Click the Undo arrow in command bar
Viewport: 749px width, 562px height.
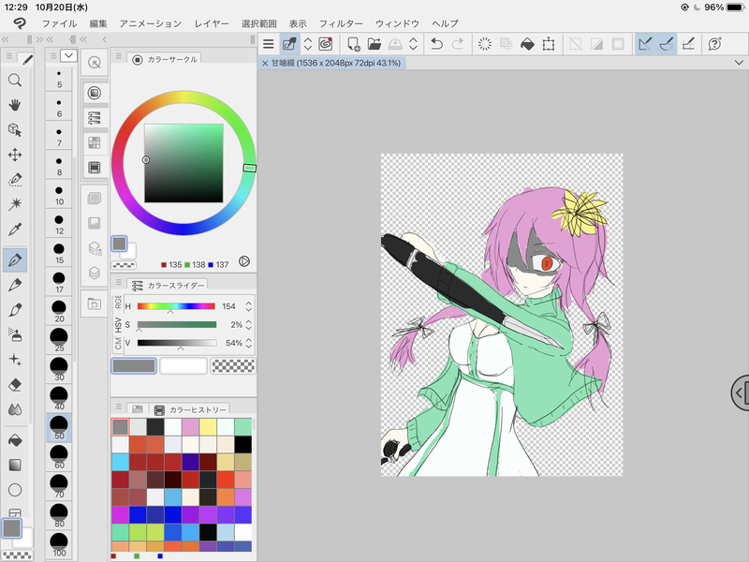(436, 43)
